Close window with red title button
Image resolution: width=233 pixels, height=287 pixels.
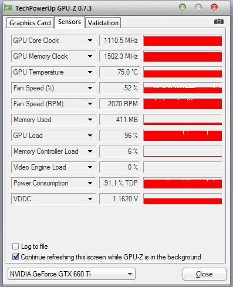pyautogui.click(x=214, y=7)
